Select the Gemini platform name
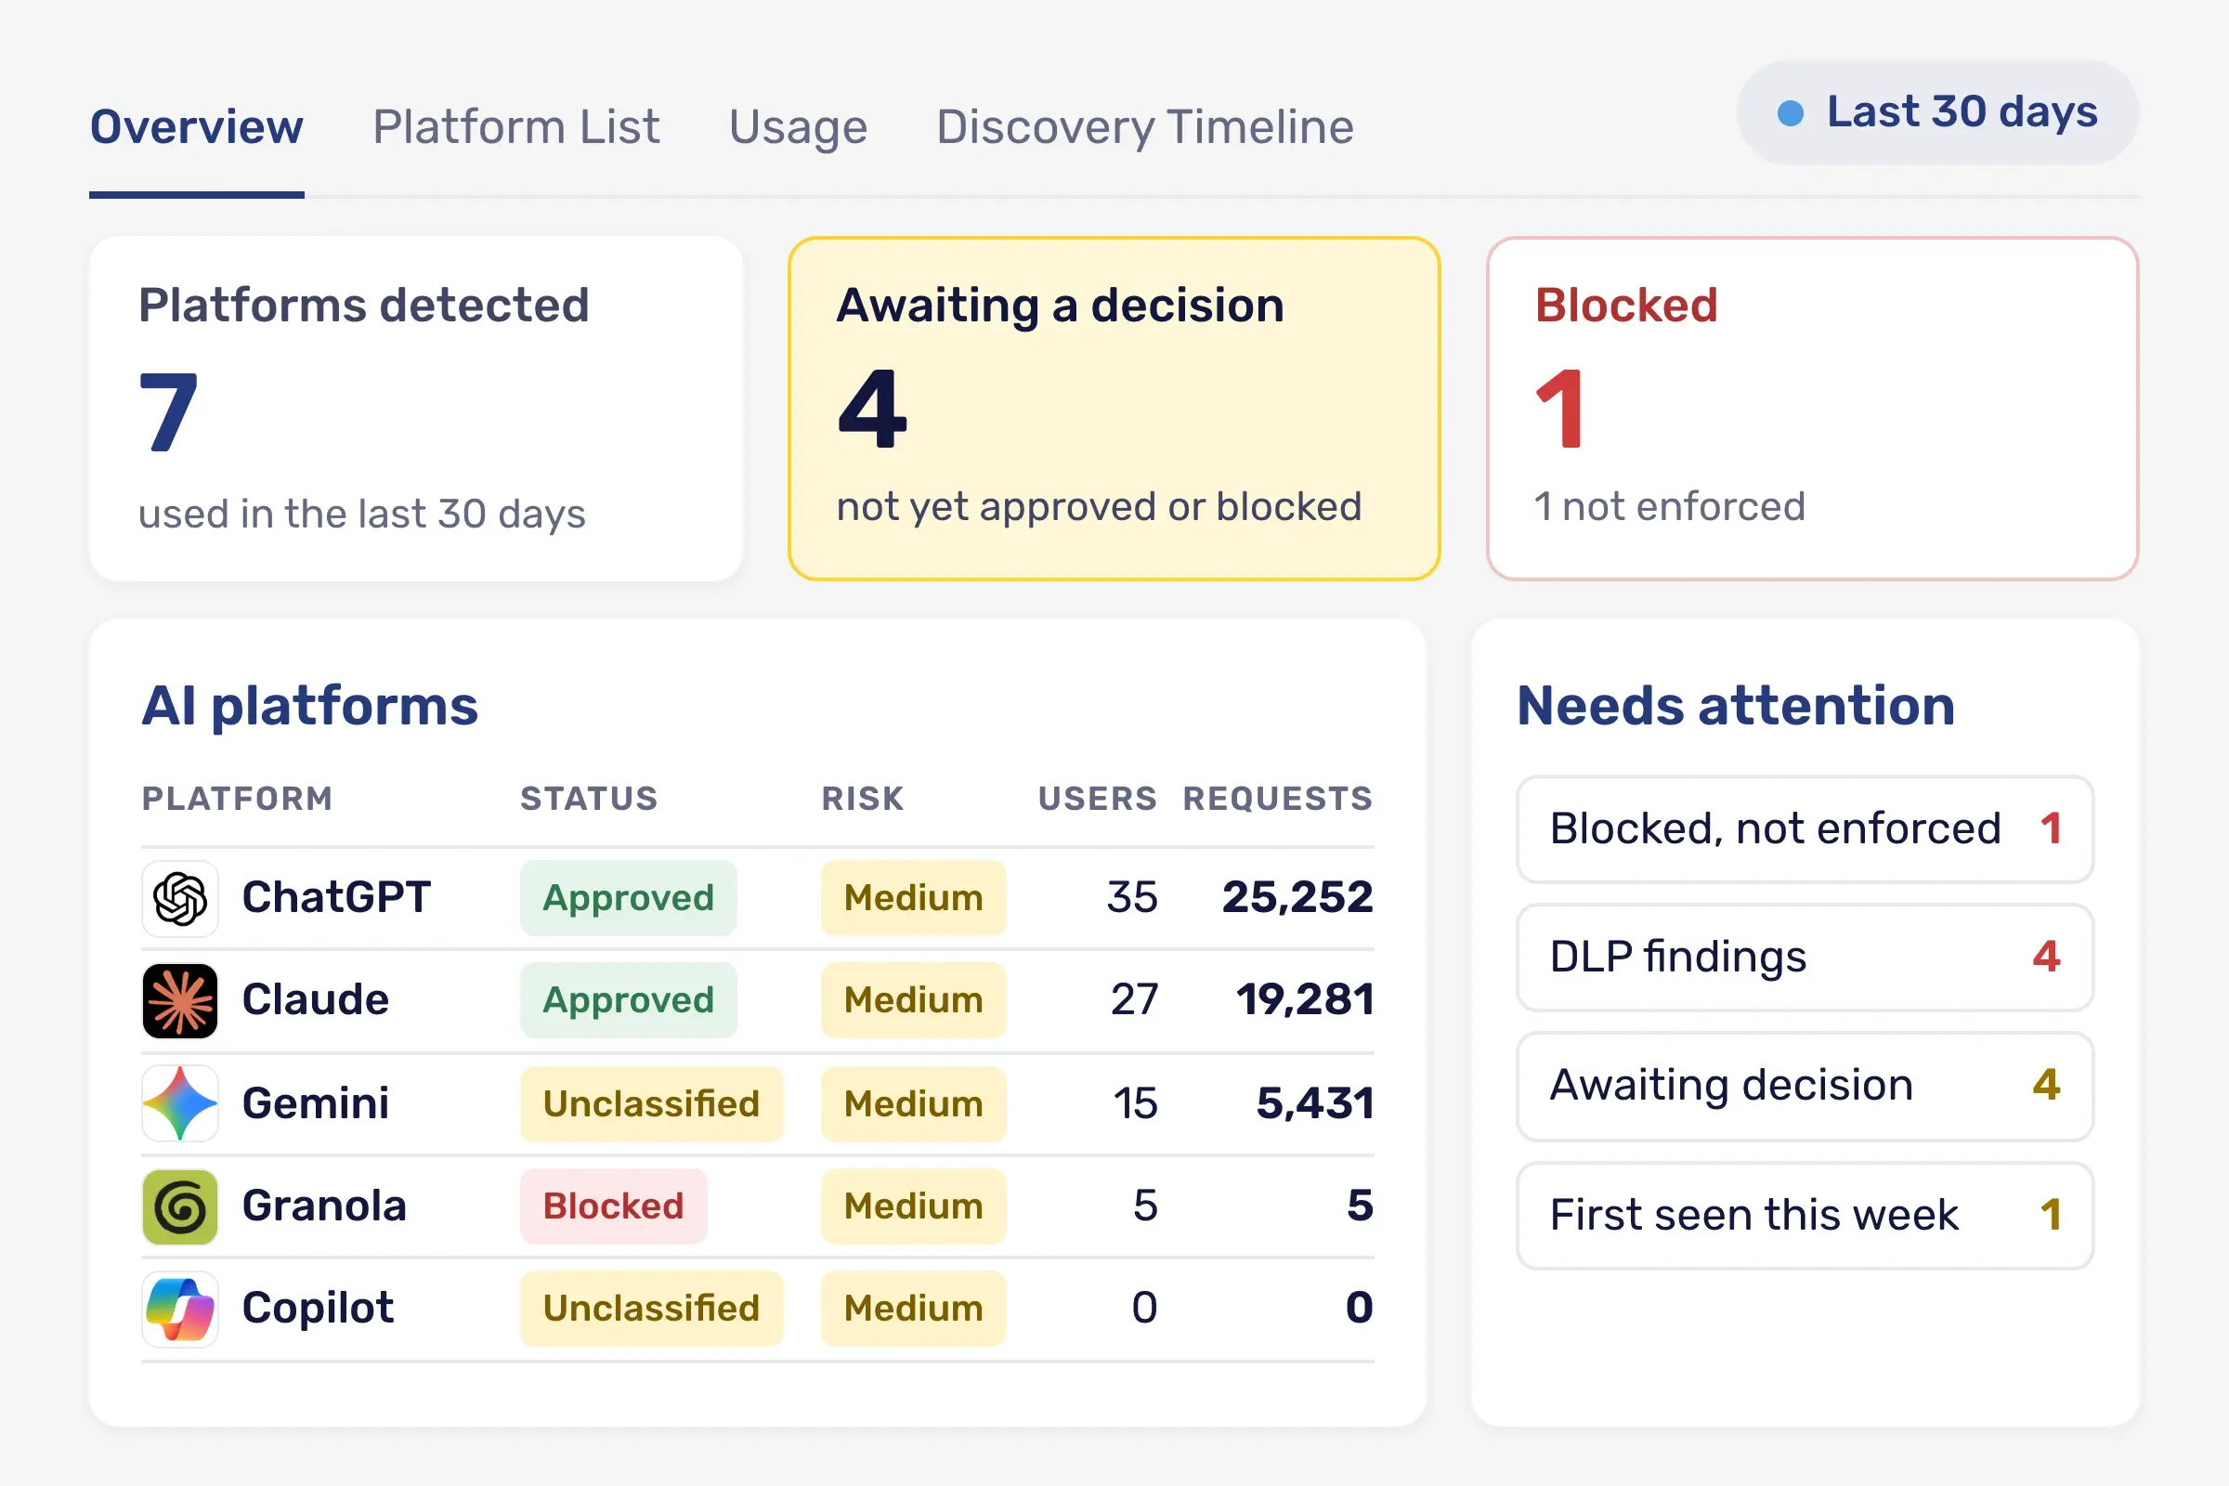 (x=316, y=1103)
